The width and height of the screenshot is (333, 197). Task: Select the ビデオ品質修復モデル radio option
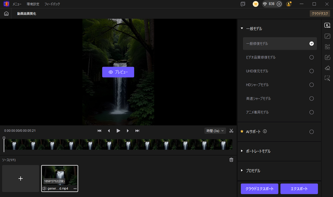312,57
